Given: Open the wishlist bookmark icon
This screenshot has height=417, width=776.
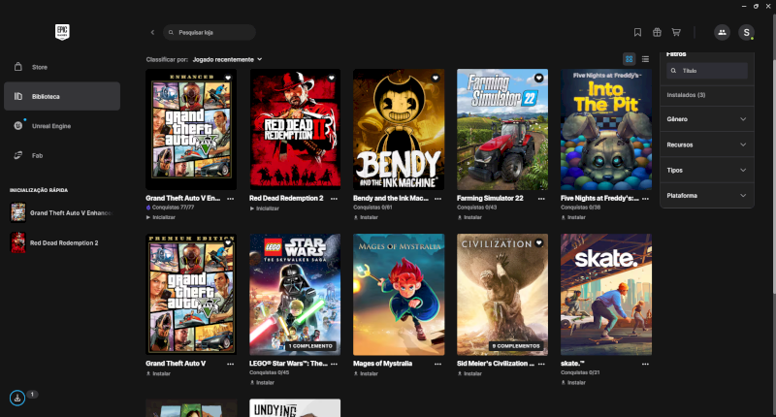Looking at the screenshot, I should 637,32.
